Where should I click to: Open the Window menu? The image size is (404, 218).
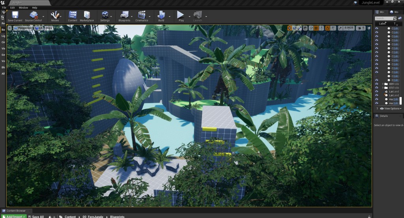(23, 7)
